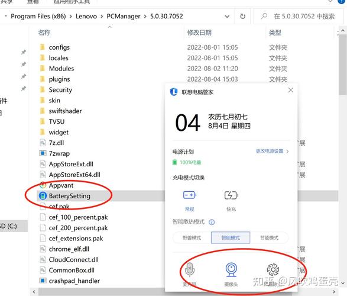Go to PCManager breadcrumb
The height and width of the screenshot is (296, 347).
click(124, 17)
